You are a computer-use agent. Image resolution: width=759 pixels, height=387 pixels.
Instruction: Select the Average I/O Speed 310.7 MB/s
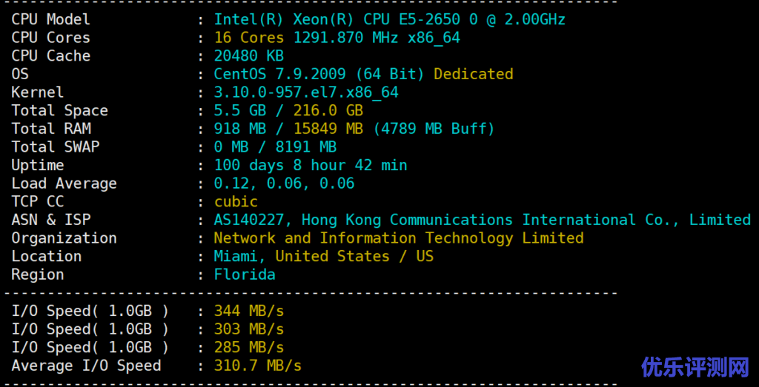click(258, 366)
